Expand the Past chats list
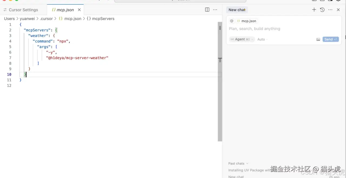346x178 pixels. [x=238, y=163]
